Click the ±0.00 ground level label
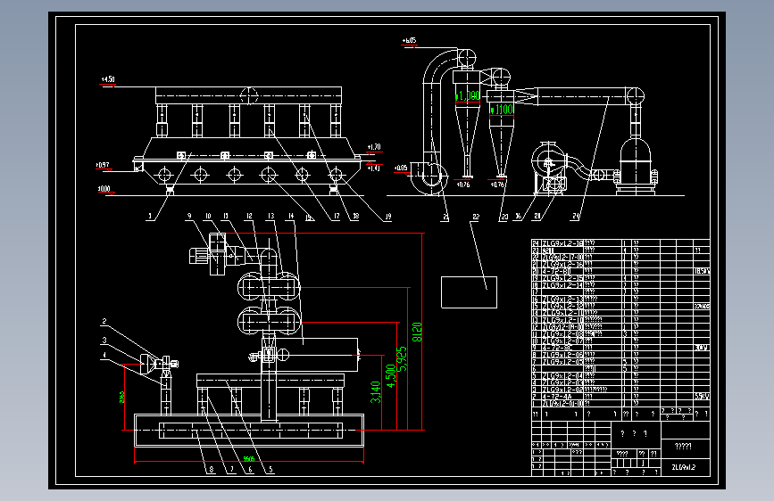Viewport: 774px width, 501px height. (x=104, y=189)
